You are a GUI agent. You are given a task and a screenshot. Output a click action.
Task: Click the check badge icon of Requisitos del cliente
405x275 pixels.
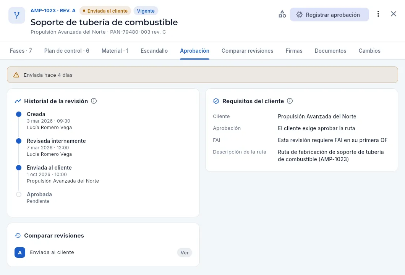tap(216, 101)
